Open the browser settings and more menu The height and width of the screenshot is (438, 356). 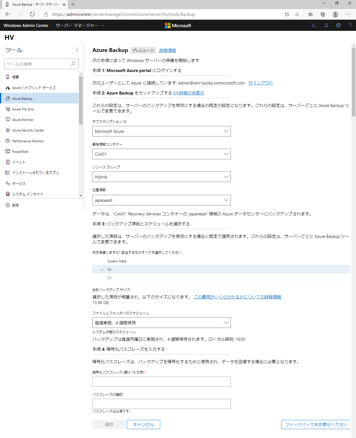[348, 14]
